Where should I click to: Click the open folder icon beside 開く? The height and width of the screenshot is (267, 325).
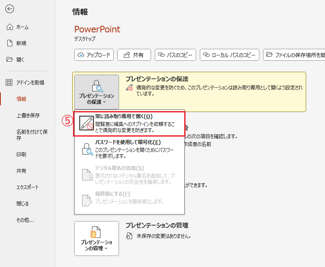9,59
